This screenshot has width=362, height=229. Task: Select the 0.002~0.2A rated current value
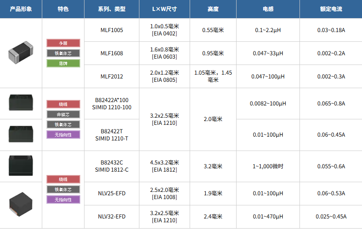(331, 53)
